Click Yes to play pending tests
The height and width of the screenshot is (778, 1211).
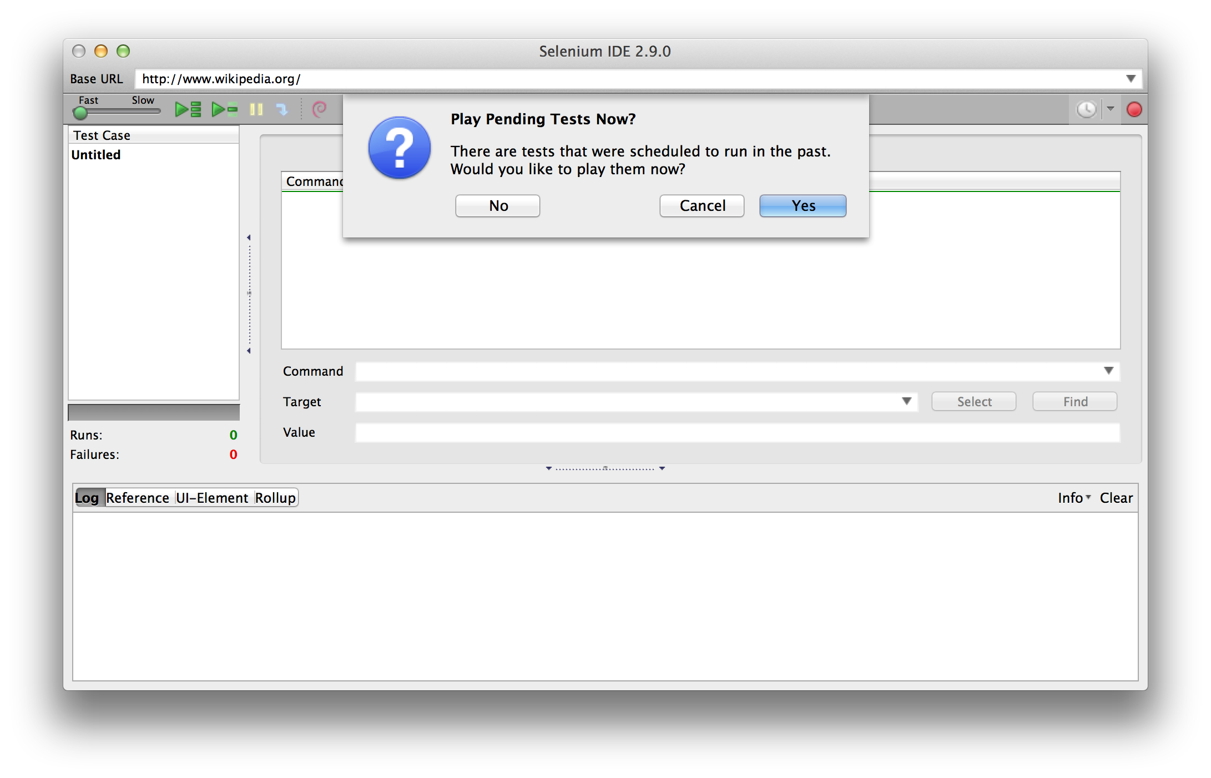pyautogui.click(x=803, y=206)
